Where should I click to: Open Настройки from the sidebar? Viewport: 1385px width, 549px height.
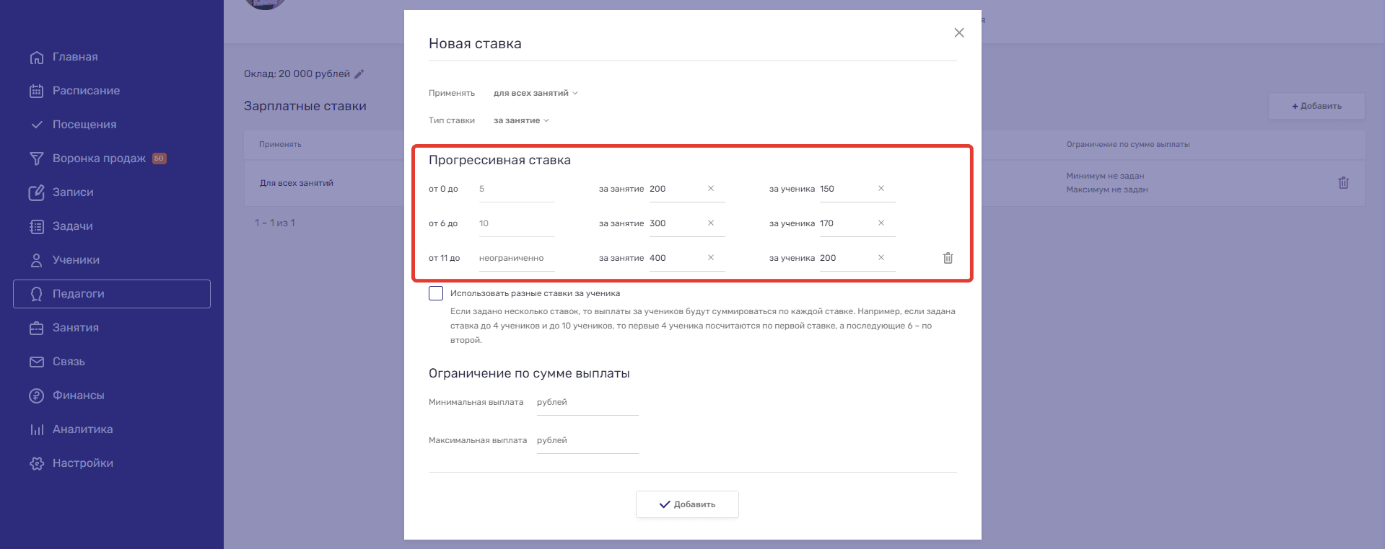[82, 463]
